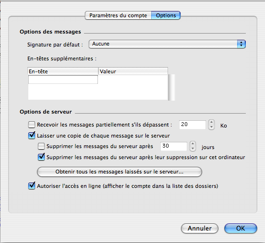Image resolution: width=265 pixels, height=243 pixels.
Task: Click the En-tête column header
Action: (63, 71)
